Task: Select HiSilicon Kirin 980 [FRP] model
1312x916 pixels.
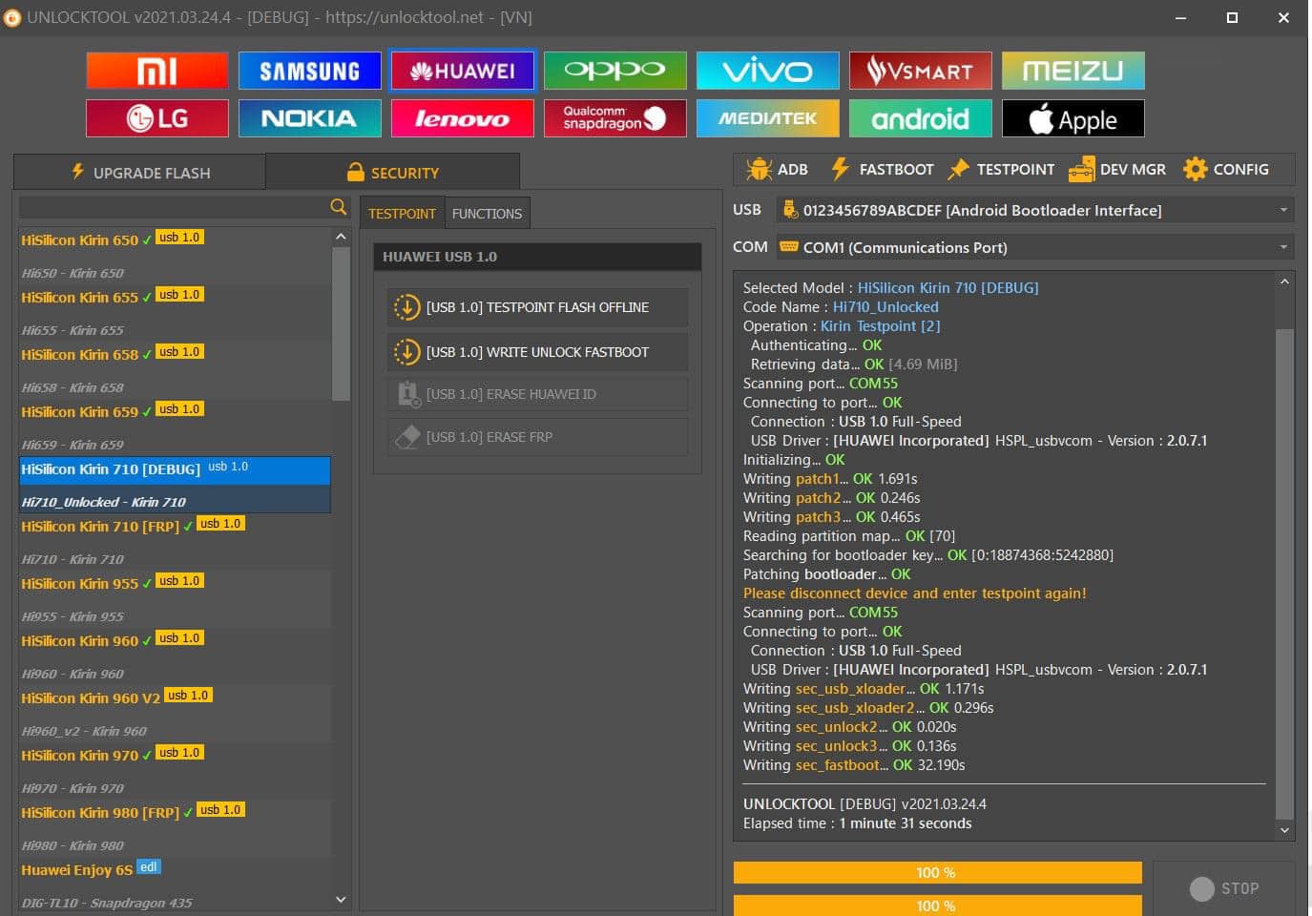Action: pyautogui.click(x=175, y=828)
